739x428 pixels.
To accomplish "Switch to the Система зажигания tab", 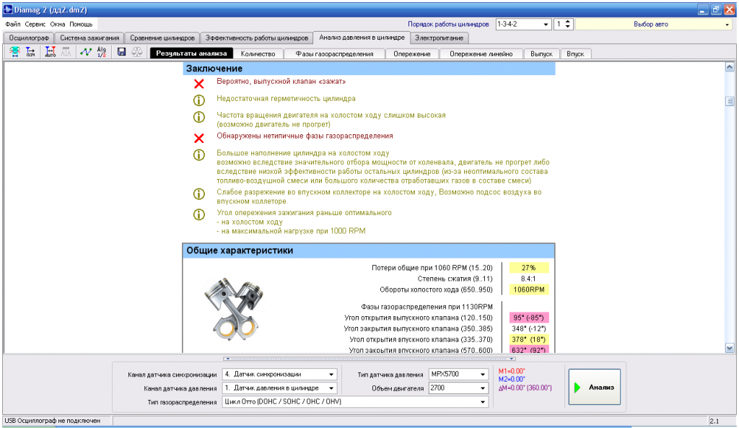I will pyautogui.click(x=89, y=38).
